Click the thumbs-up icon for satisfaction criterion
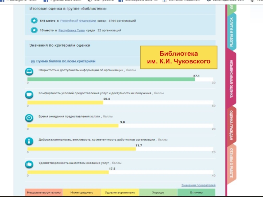This screenshot has height=197, width=263. coord(29,164)
